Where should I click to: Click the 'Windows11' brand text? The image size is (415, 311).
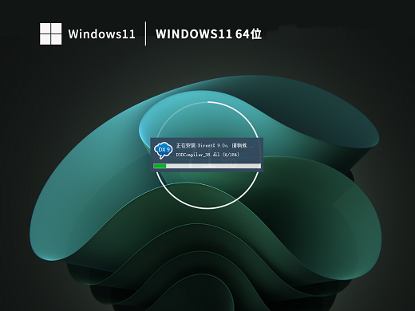pyautogui.click(x=101, y=34)
